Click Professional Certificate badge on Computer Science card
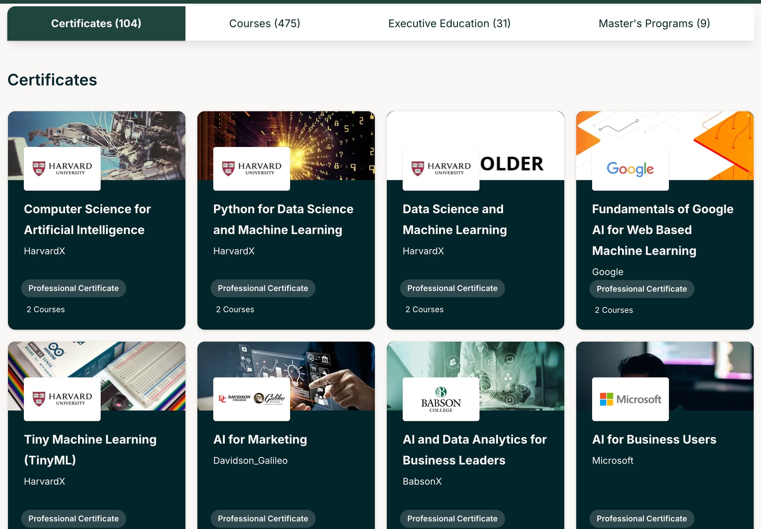 pyautogui.click(x=74, y=288)
